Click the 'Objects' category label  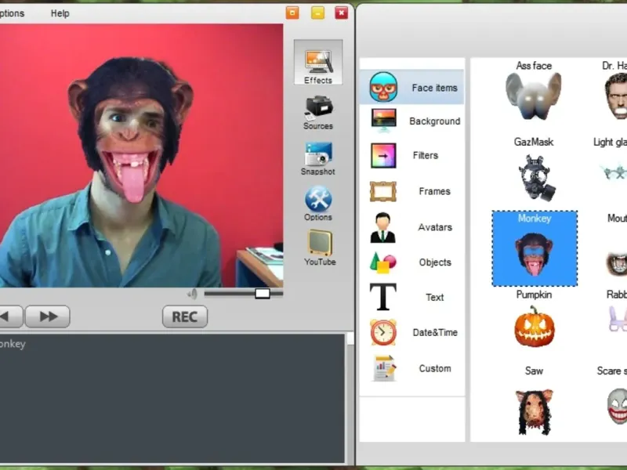[x=435, y=262]
